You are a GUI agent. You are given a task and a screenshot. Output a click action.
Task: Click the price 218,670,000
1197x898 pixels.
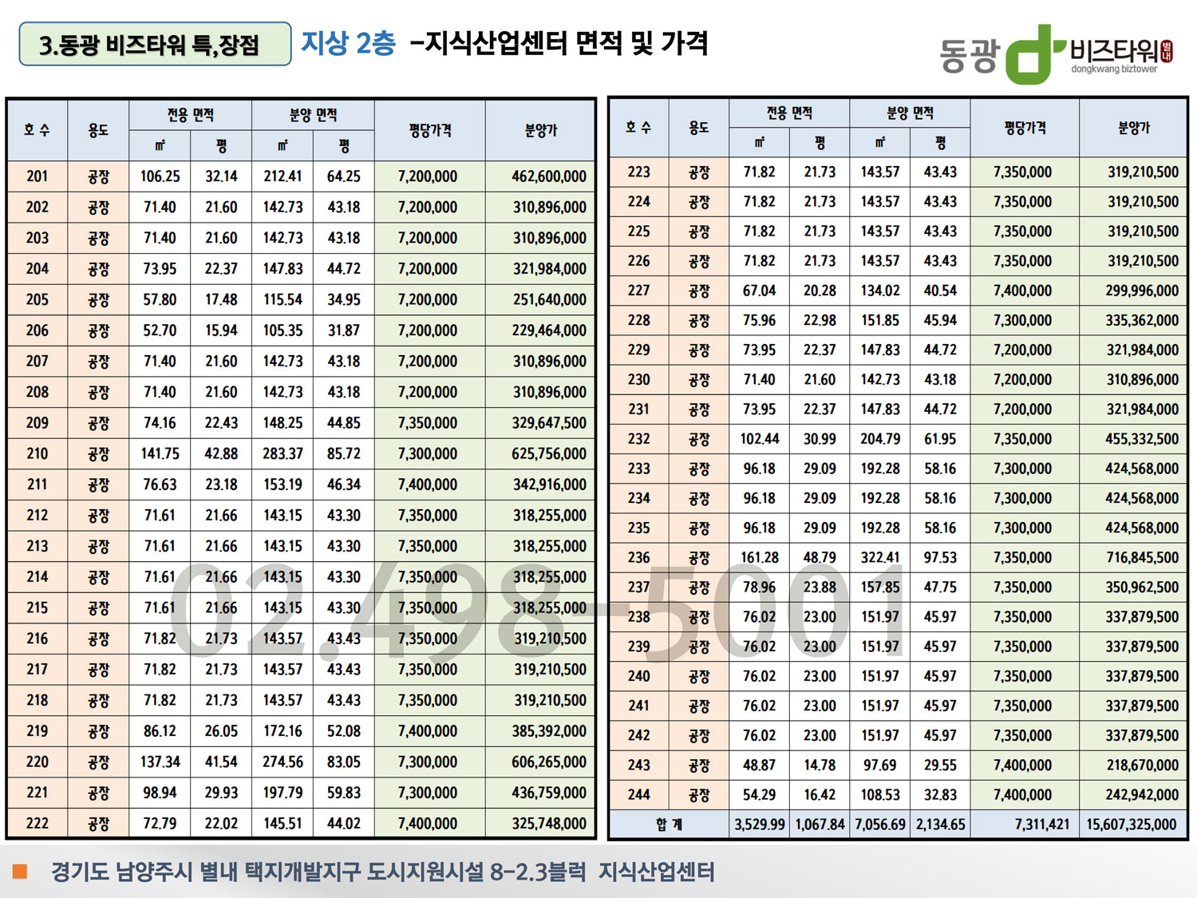[1143, 765]
